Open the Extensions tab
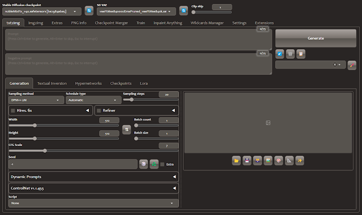Image resolution: width=362 pixels, height=215 pixels. [x=264, y=23]
